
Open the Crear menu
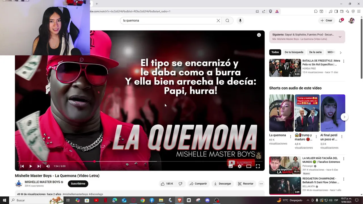tap(326, 21)
